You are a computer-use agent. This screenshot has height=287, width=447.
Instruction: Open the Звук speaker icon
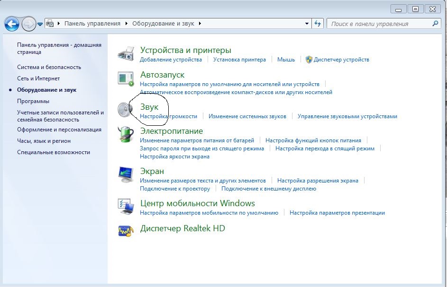[126, 110]
